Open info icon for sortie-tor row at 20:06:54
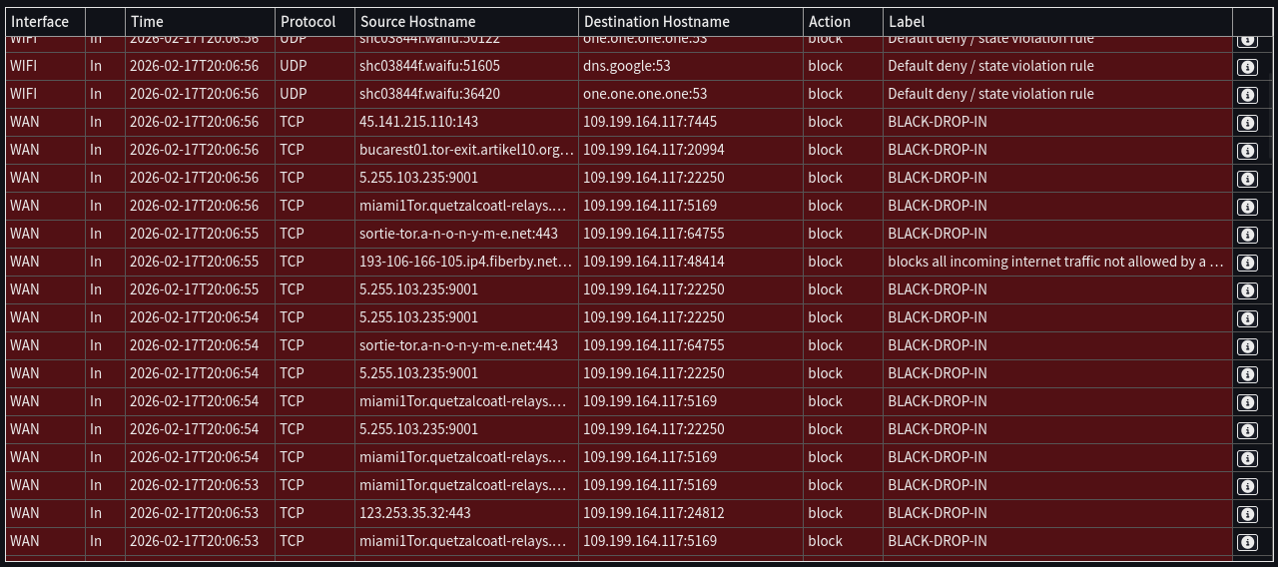The height and width of the screenshot is (567, 1278). pyautogui.click(x=1247, y=346)
